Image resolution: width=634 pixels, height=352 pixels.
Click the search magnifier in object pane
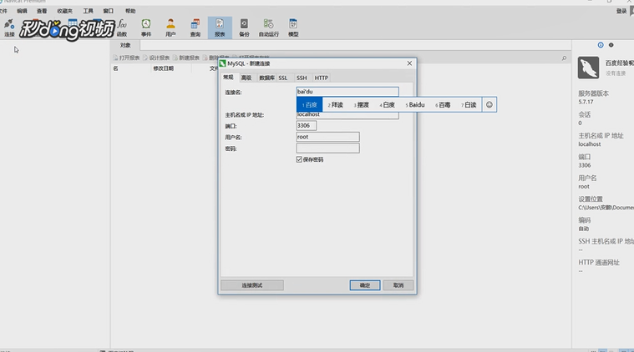(564, 58)
